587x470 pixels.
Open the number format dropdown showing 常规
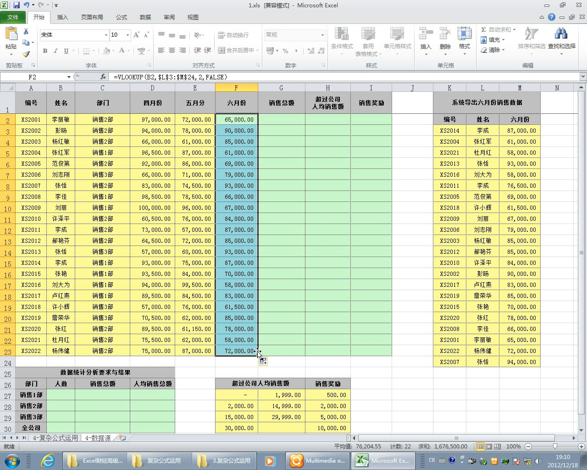coord(322,35)
